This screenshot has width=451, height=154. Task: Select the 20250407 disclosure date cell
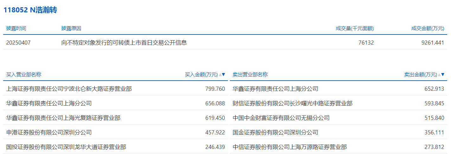coord(18,42)
